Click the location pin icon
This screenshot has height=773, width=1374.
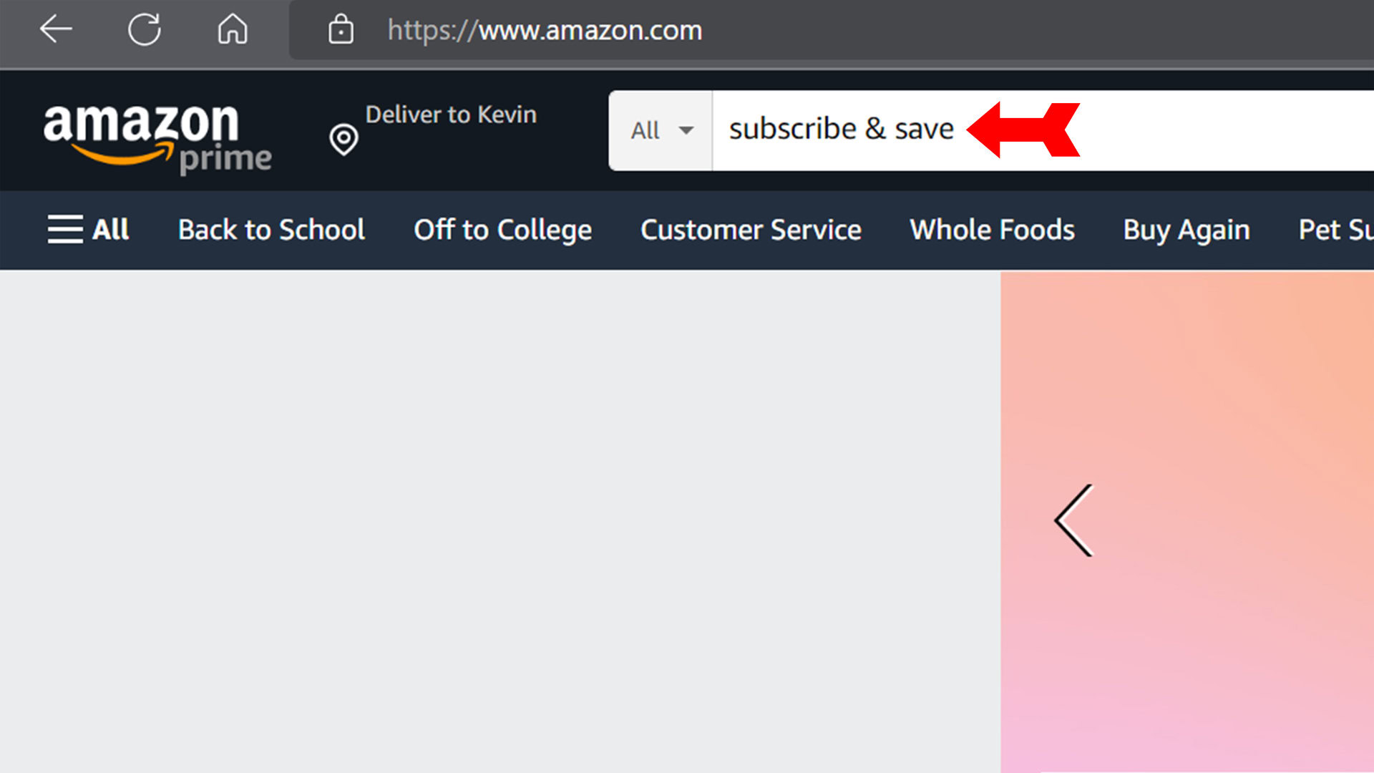(343, 140)
